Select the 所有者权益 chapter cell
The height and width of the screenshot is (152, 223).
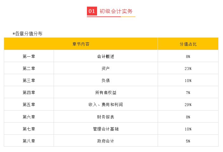click(106, 92)
